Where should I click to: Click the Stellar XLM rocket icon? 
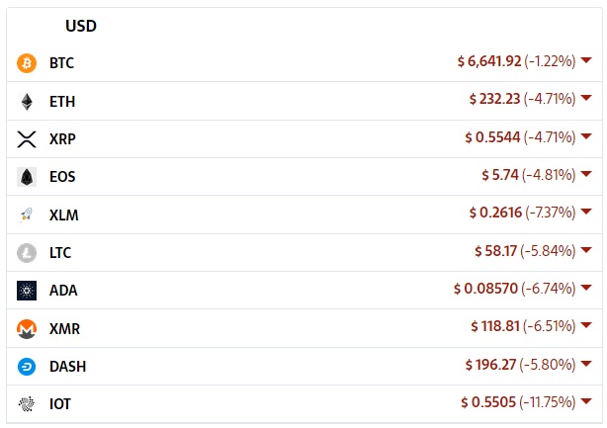point(27,214)
